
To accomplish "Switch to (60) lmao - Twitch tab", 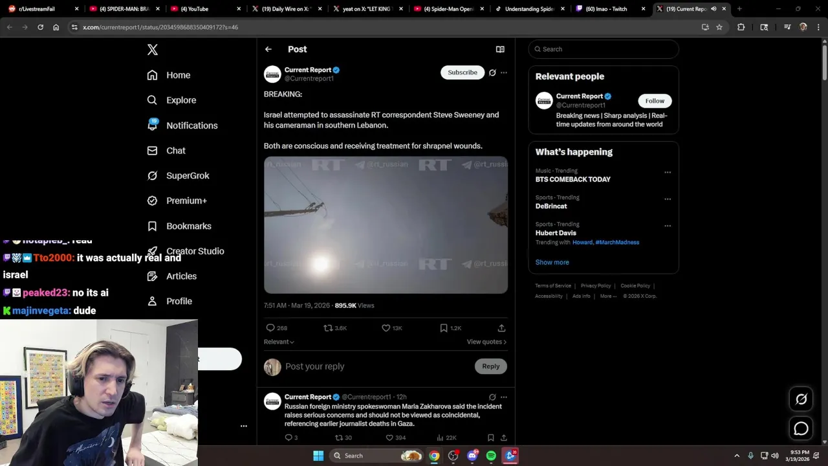I will [x=610, y=9].
